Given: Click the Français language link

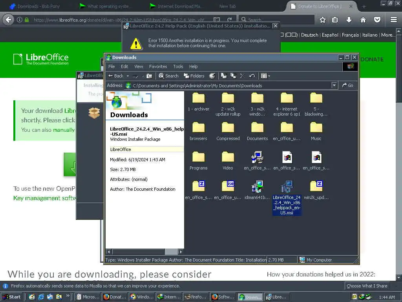Looking at the screenshot, I should (x=350, y=35).
